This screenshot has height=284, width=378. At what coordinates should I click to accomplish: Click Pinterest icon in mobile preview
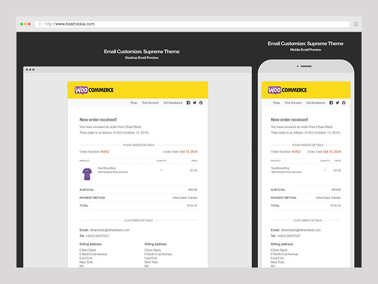pos(344,103)
